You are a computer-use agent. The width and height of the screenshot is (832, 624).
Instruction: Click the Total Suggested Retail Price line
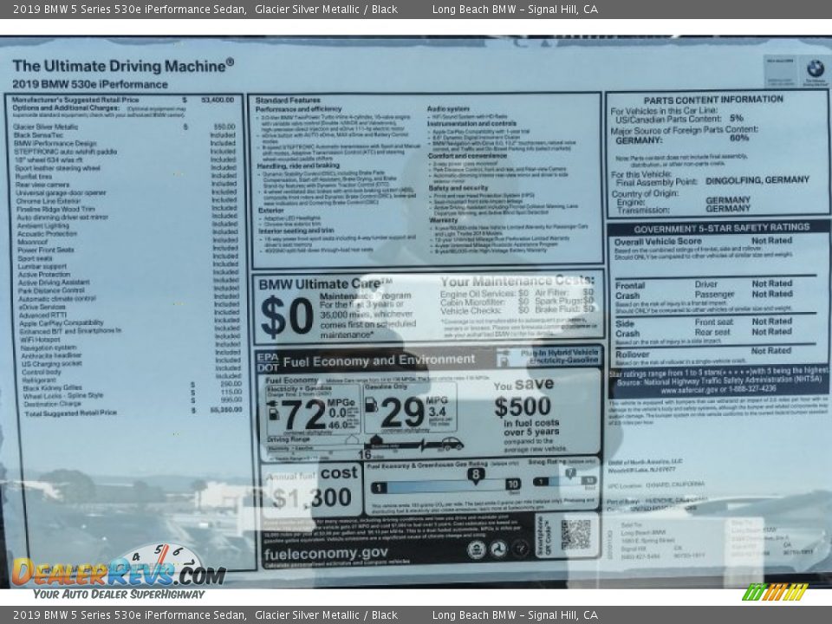(x=70, y=413)
